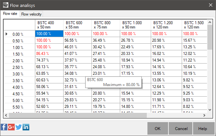Click the highlighted 100.00 % cell under BSTC 400
Viewport: 216px width, 136px height.
coord(49,34)
